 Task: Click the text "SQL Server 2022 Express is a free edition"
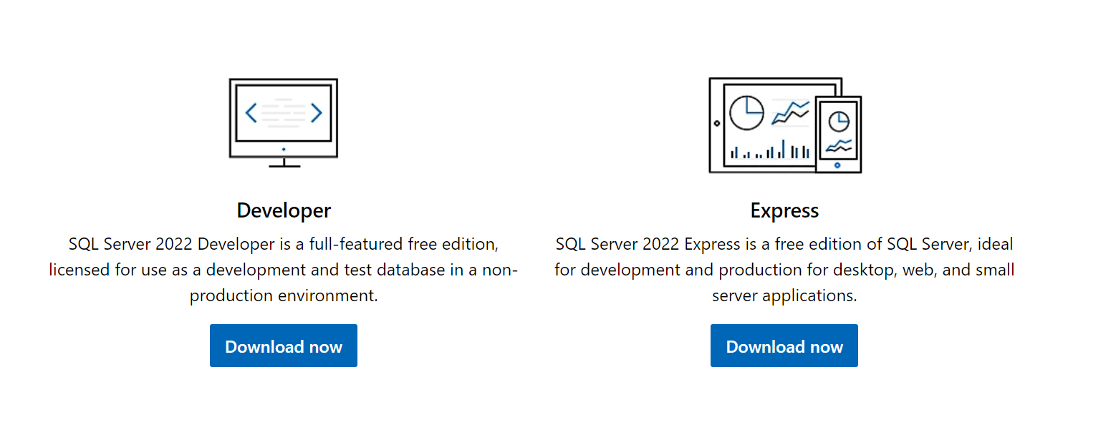tap(708, 244)
